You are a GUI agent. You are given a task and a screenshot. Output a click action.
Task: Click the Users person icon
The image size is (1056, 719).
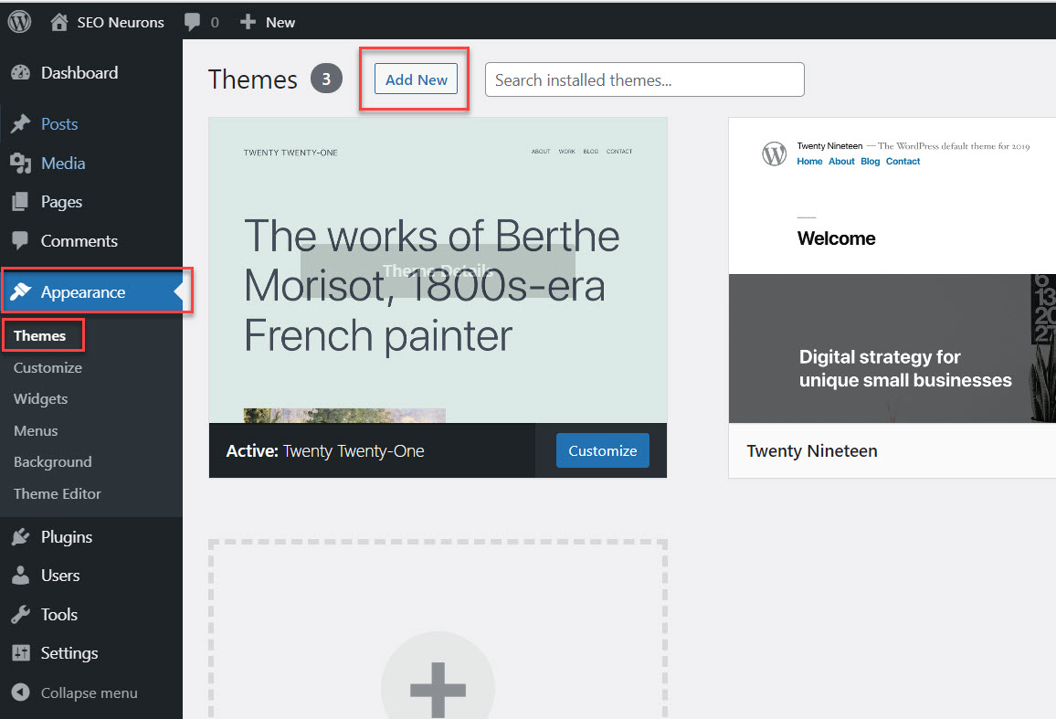coord(21,575)
